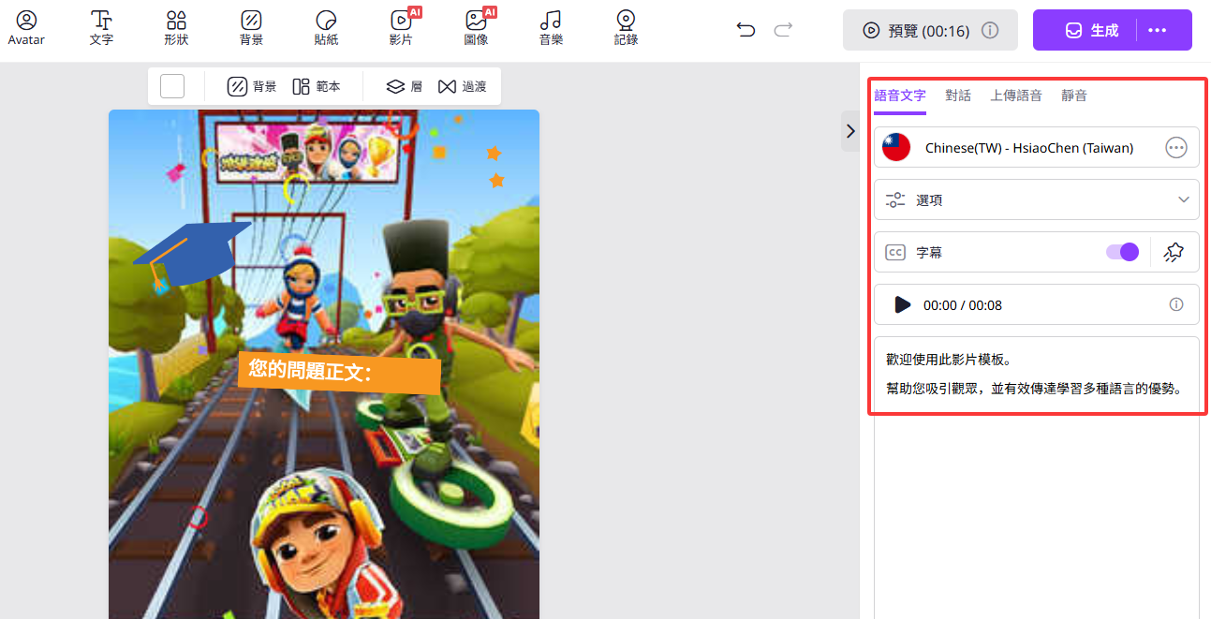The width and height of the screenshot is (1211, 619).
Task: Click 範本 template button
Action: coord(317,86)
